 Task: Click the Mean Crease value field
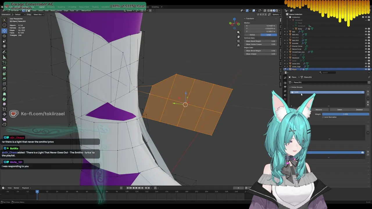coord(261,54)
